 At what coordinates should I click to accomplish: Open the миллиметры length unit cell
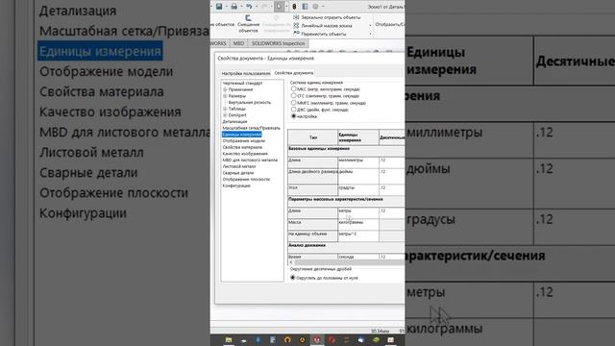click(x=358, y=162)
